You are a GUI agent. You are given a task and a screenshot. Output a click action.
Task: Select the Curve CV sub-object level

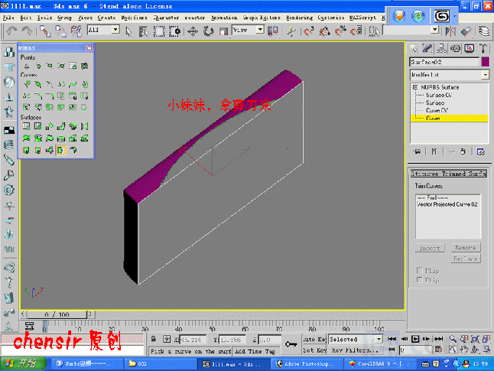pyautogui.click(x=437, y=110)
